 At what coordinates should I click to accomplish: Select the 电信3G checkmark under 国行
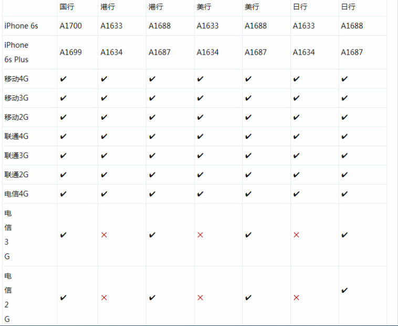[64, 235]
